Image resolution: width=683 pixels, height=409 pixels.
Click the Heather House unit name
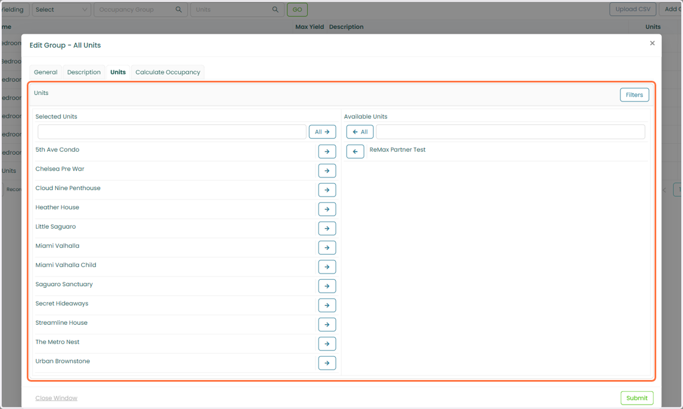[57, 208]
